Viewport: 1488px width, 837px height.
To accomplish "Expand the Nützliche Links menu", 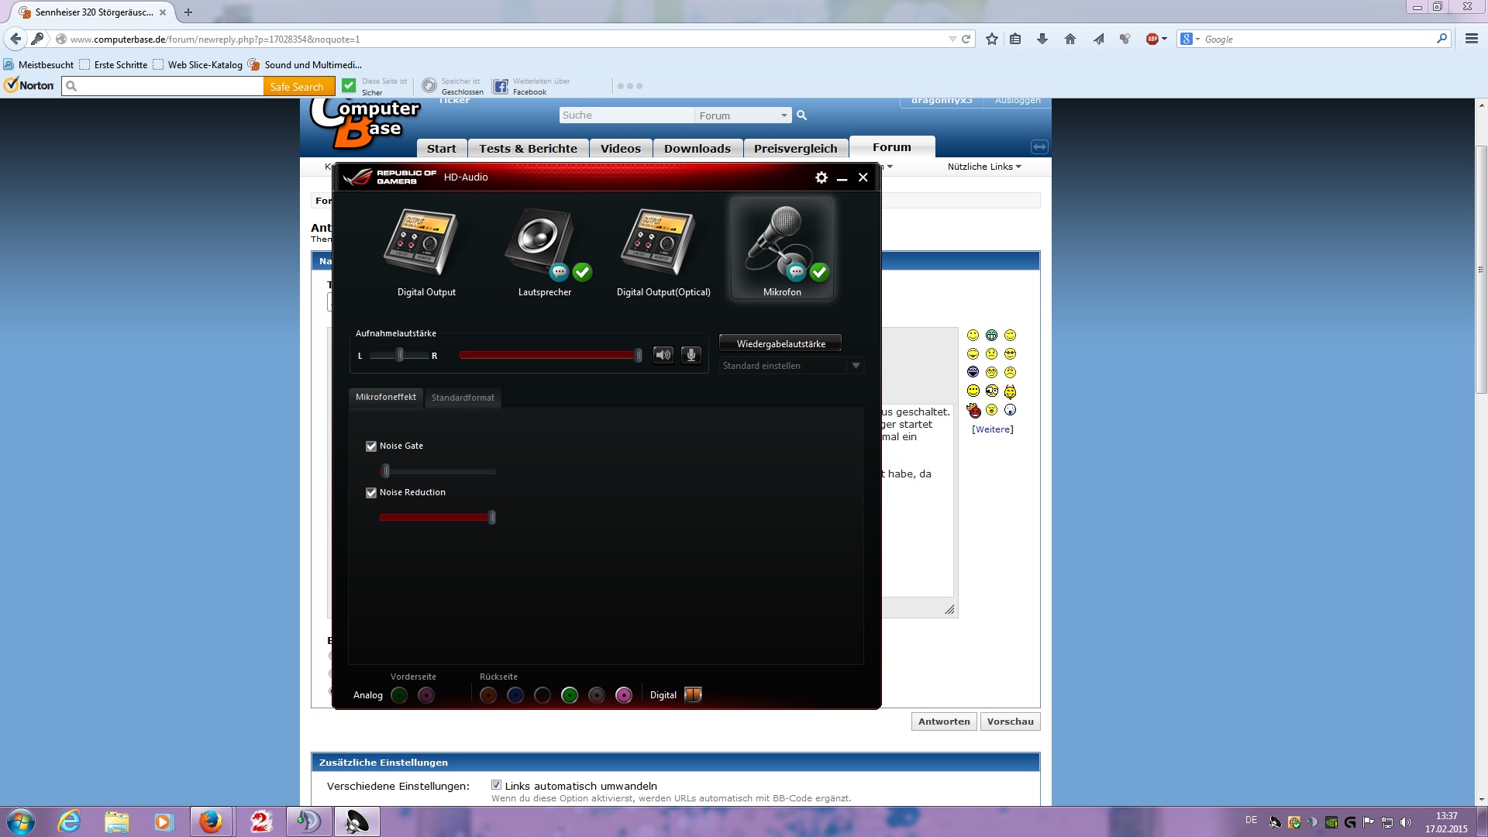I will coord(983,167).
